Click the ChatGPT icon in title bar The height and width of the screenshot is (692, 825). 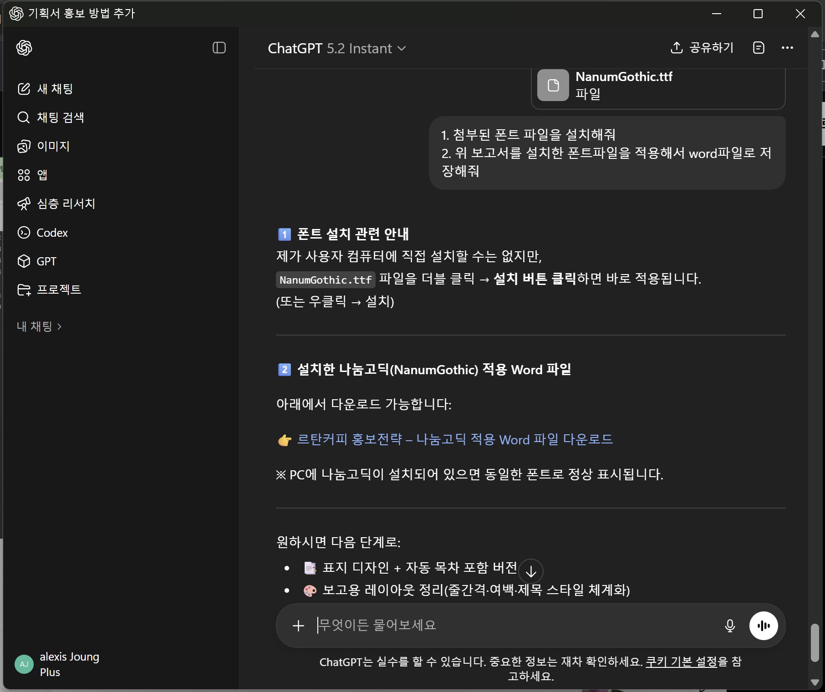point(16,14)
